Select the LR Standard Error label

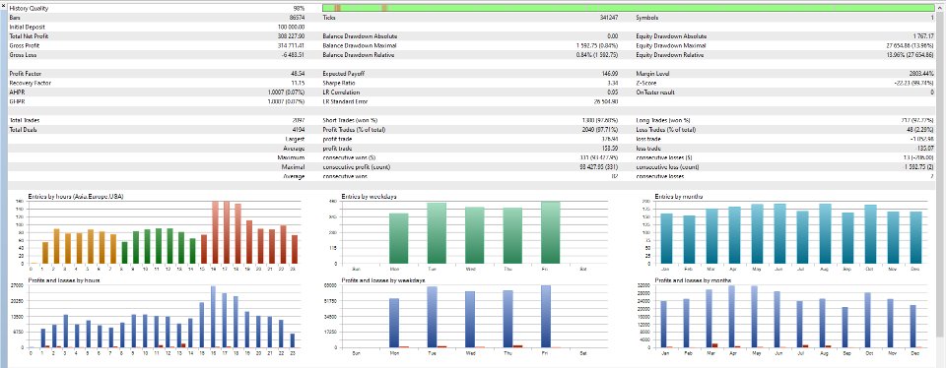point(345,101)
